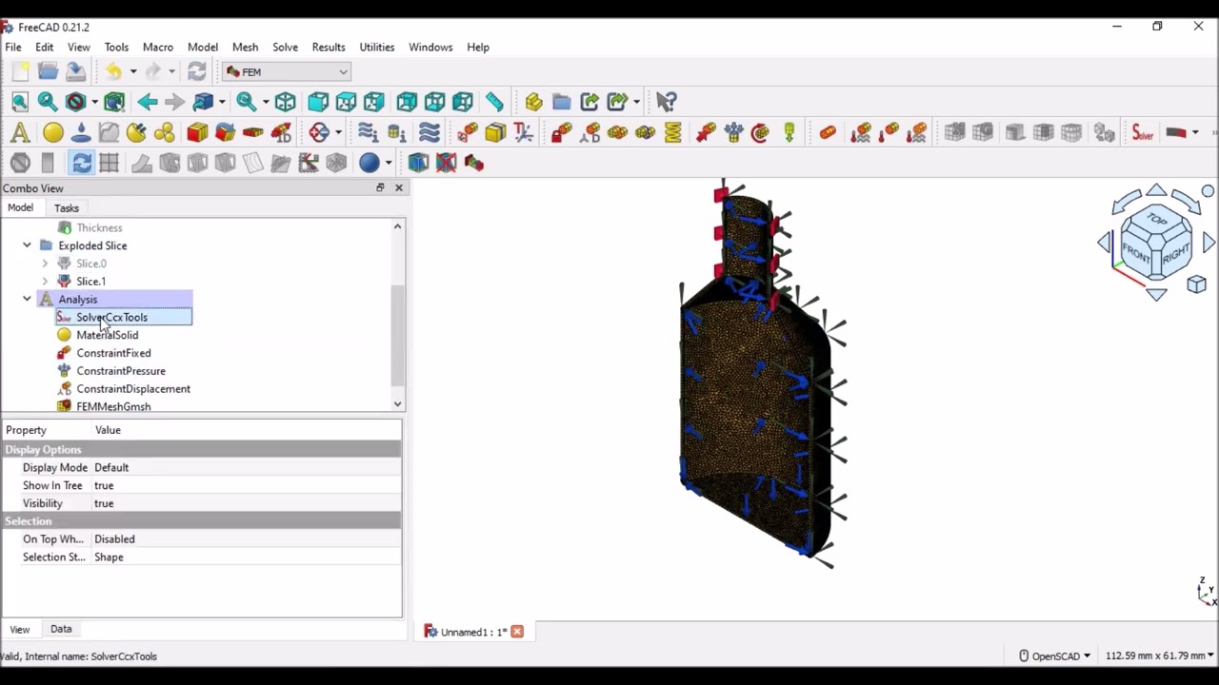This screenshot has height=685, width=1219.
Task: Click the measure distance ruler icon
Action: tap(494, 102)
